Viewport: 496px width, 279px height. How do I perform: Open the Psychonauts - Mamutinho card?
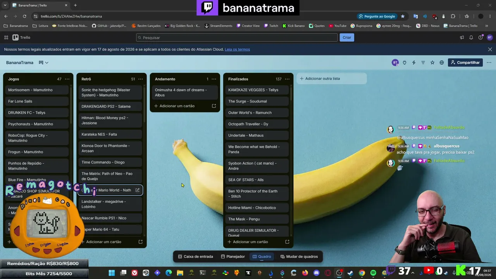point(37,124)
